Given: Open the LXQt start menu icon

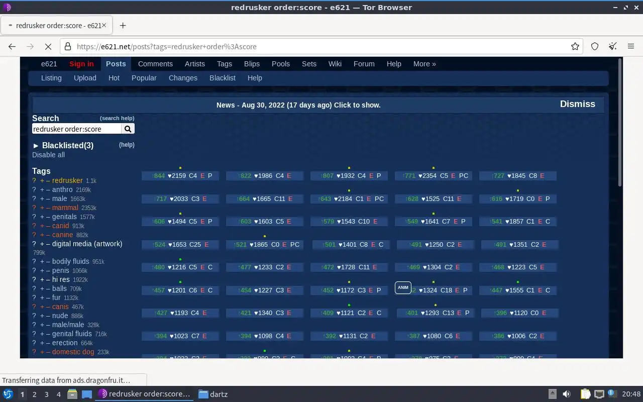Looking at the screenshot, I should coord(8,394).
